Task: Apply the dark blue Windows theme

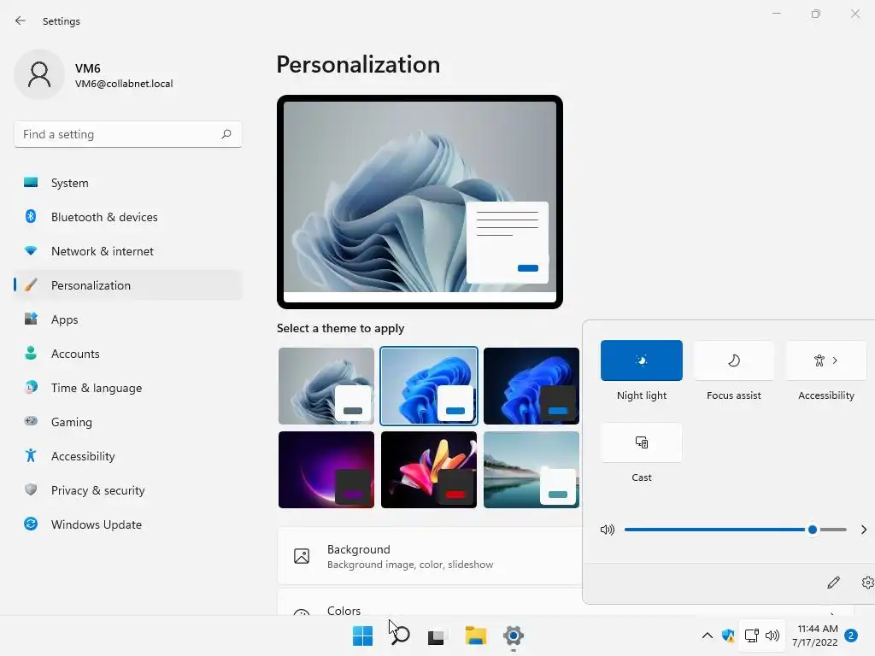Action: [x=531, y=386]
